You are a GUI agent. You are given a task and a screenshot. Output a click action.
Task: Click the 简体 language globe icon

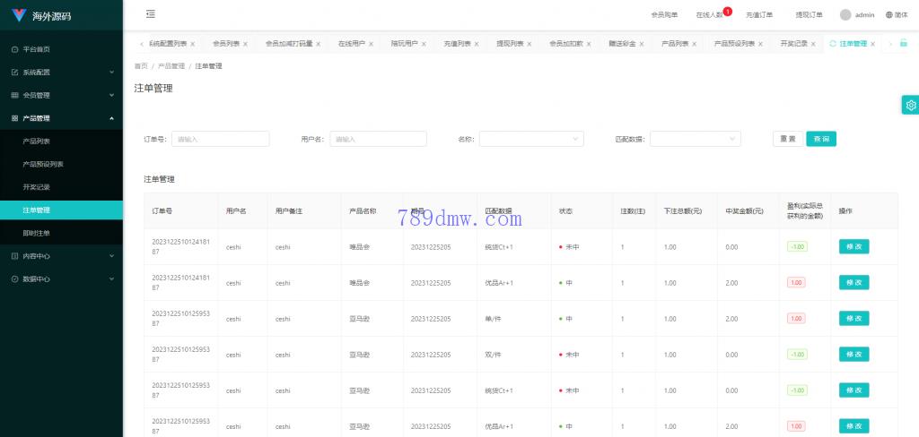point(889,15)
